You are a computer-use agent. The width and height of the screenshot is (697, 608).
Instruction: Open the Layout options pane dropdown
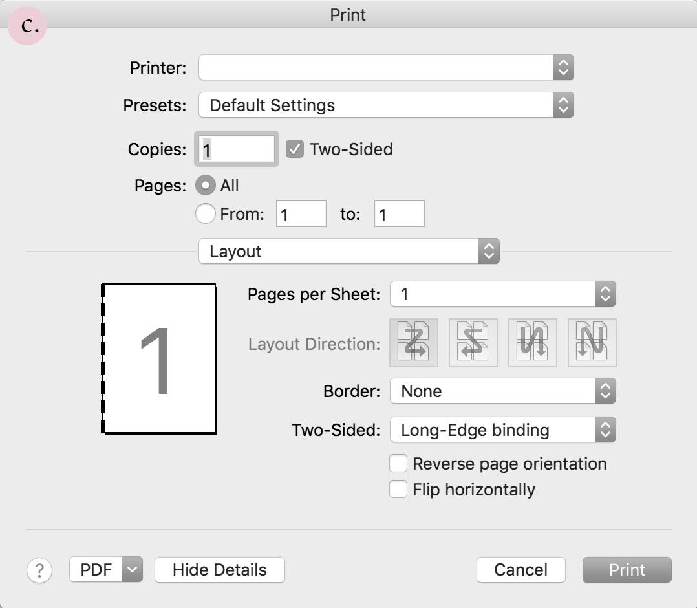click(x=349, y=252)
